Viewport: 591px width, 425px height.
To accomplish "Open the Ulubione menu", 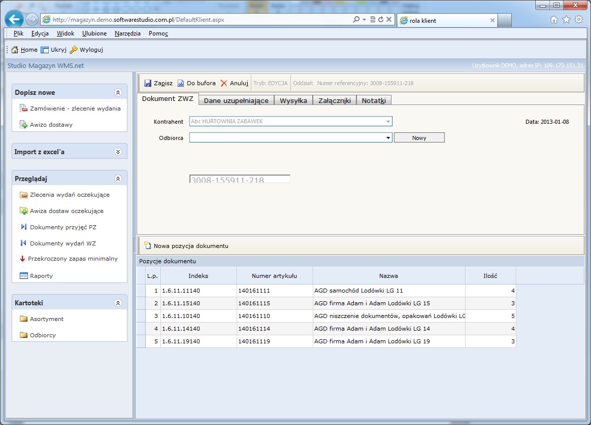I will click(94, 33).
